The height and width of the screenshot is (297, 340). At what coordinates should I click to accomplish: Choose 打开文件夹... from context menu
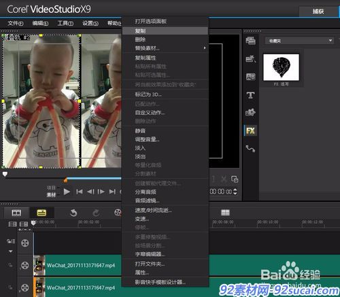point(165,264)
